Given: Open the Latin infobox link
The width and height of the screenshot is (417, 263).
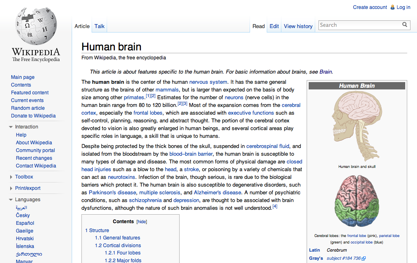Looking at the screenshot, I should 314,250.
